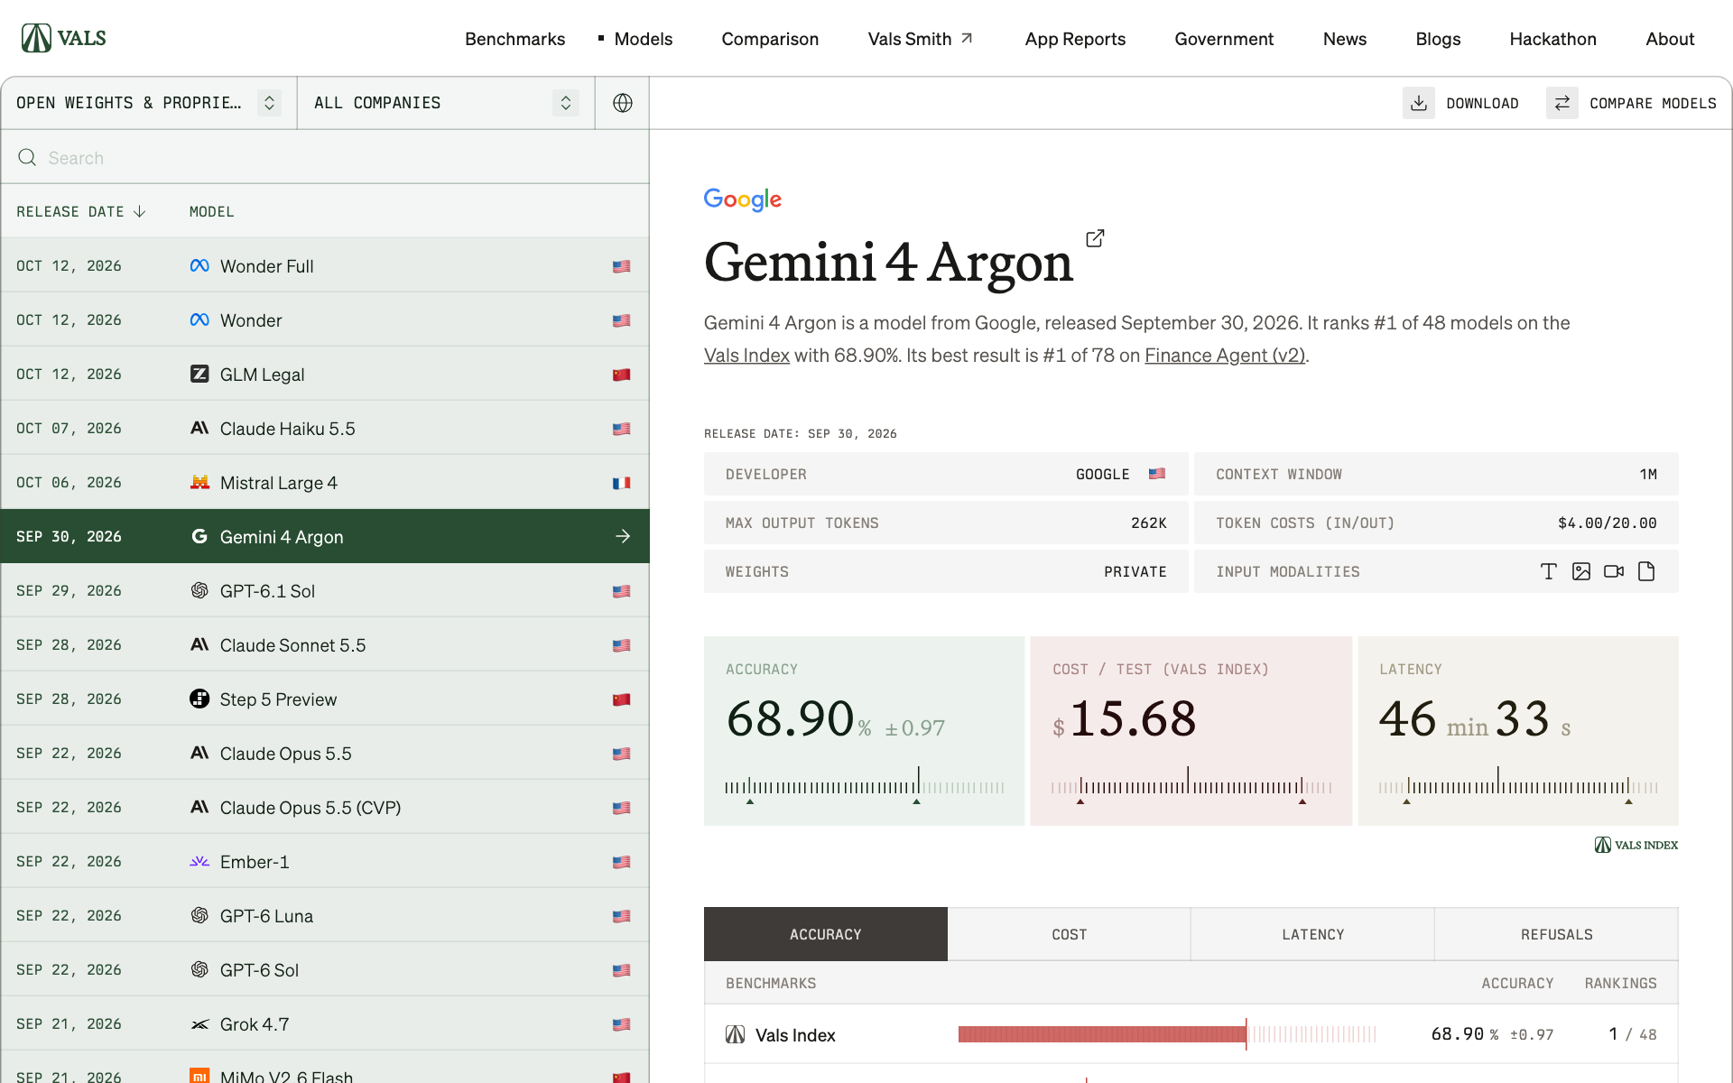1733x1083 pixels.
Task: Click the Download icon button
Action: (x=1418, y=103)
